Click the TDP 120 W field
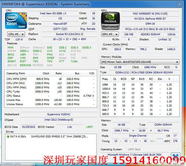The height and width of the screenshot is (166, 186). [x=19, y=40]
